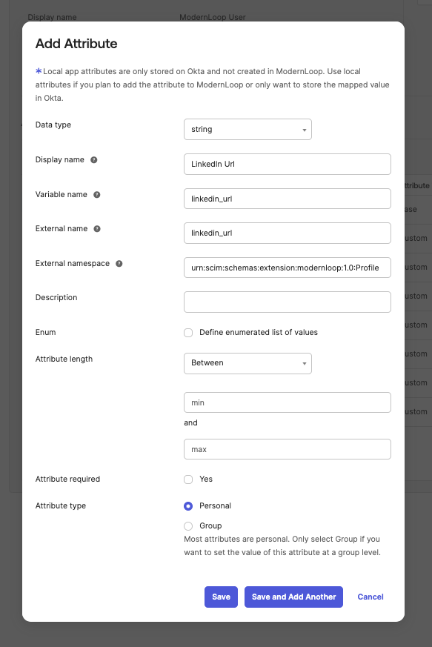Click the min length input field
The image size is (432, 647).
pyautogui.click(x=288, y=402)
